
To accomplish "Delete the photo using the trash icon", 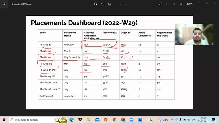I will (x=109, y=4).
